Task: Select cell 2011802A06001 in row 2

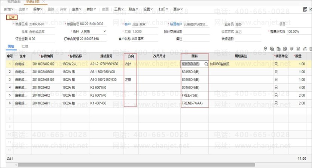Action: tap(46, 72)
